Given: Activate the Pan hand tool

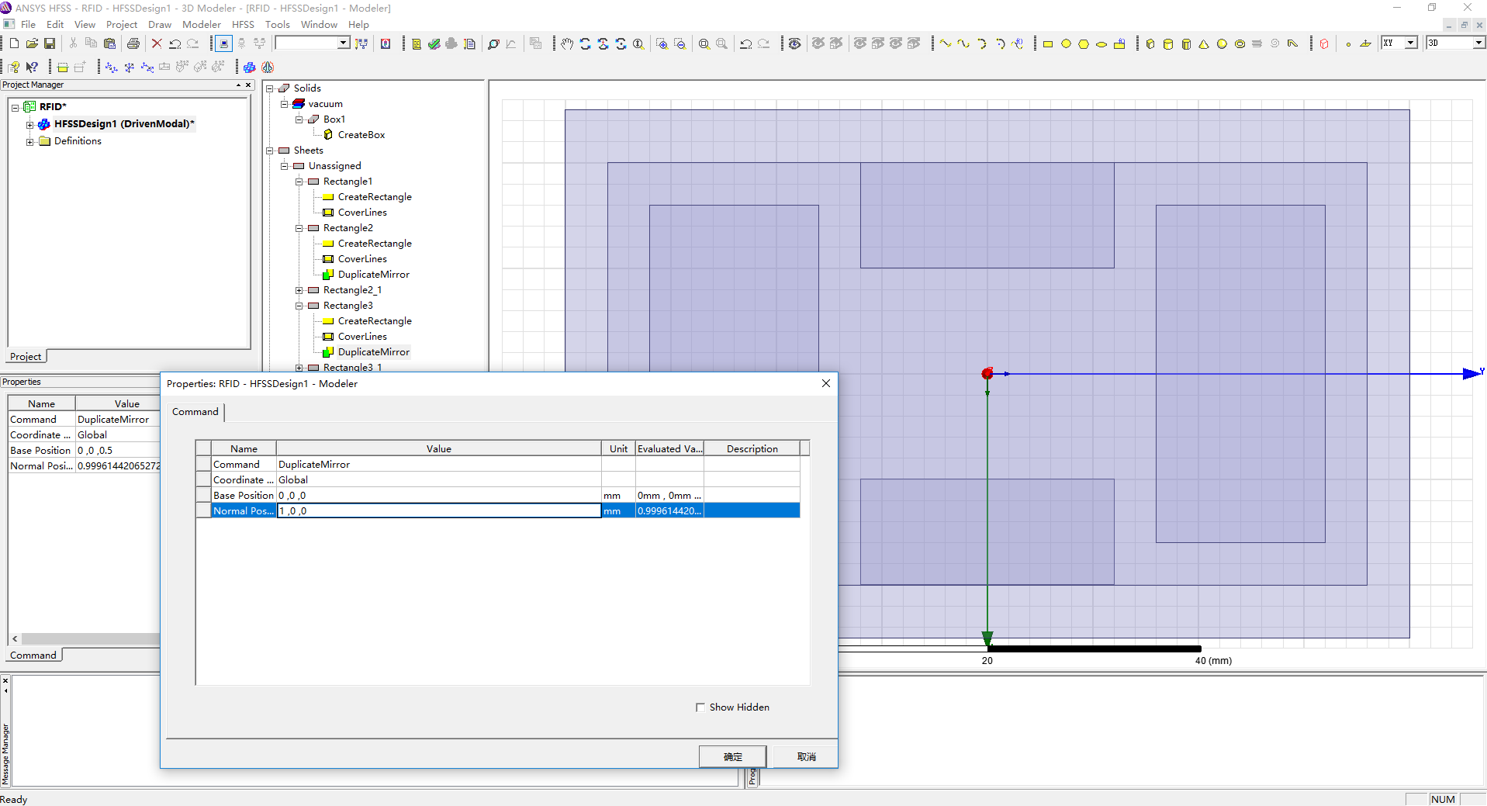Looking at the screenshot, I should [x=567, y=44].
